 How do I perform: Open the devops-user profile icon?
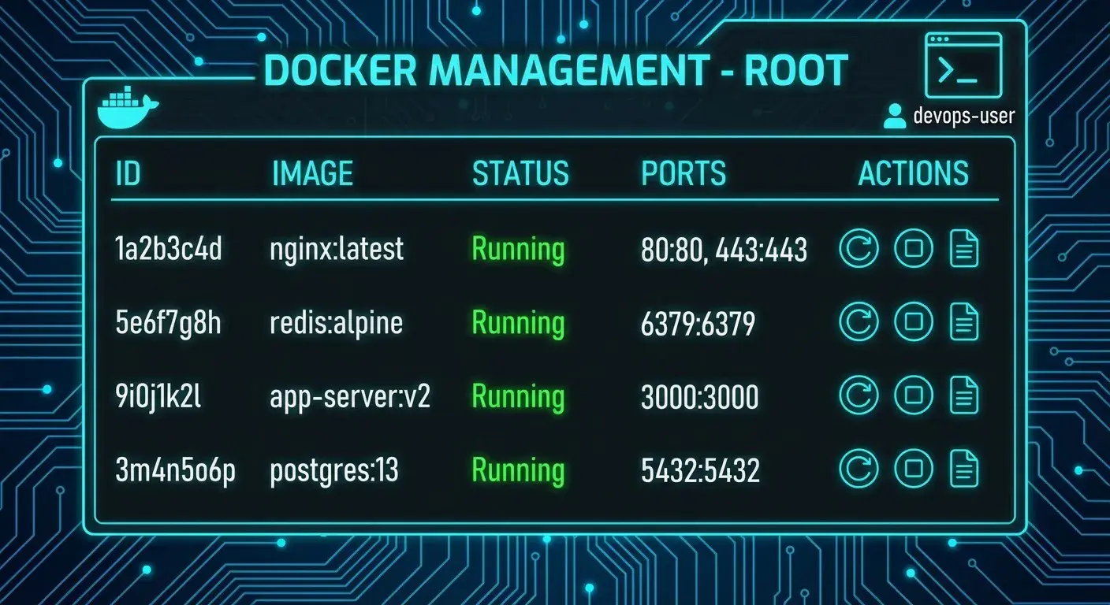[895, 116]
